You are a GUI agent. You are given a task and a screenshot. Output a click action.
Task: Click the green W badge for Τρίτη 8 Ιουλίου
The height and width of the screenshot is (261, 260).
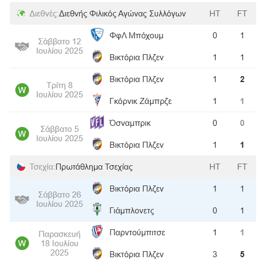click(22, 90)
